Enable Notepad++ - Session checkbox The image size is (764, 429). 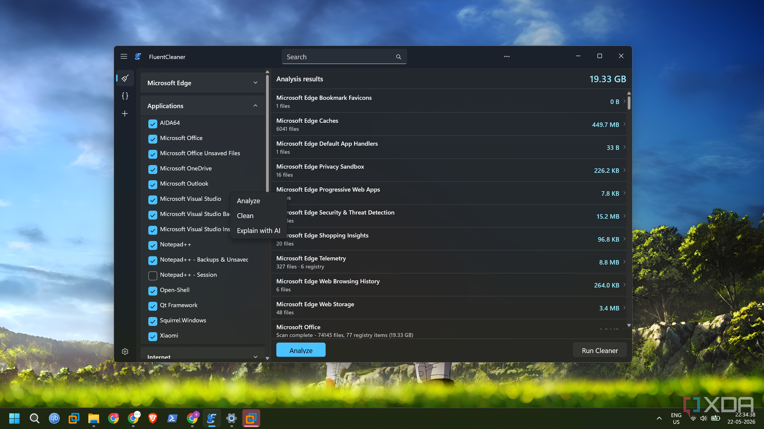pyautogui.click(x=153, y=276)
